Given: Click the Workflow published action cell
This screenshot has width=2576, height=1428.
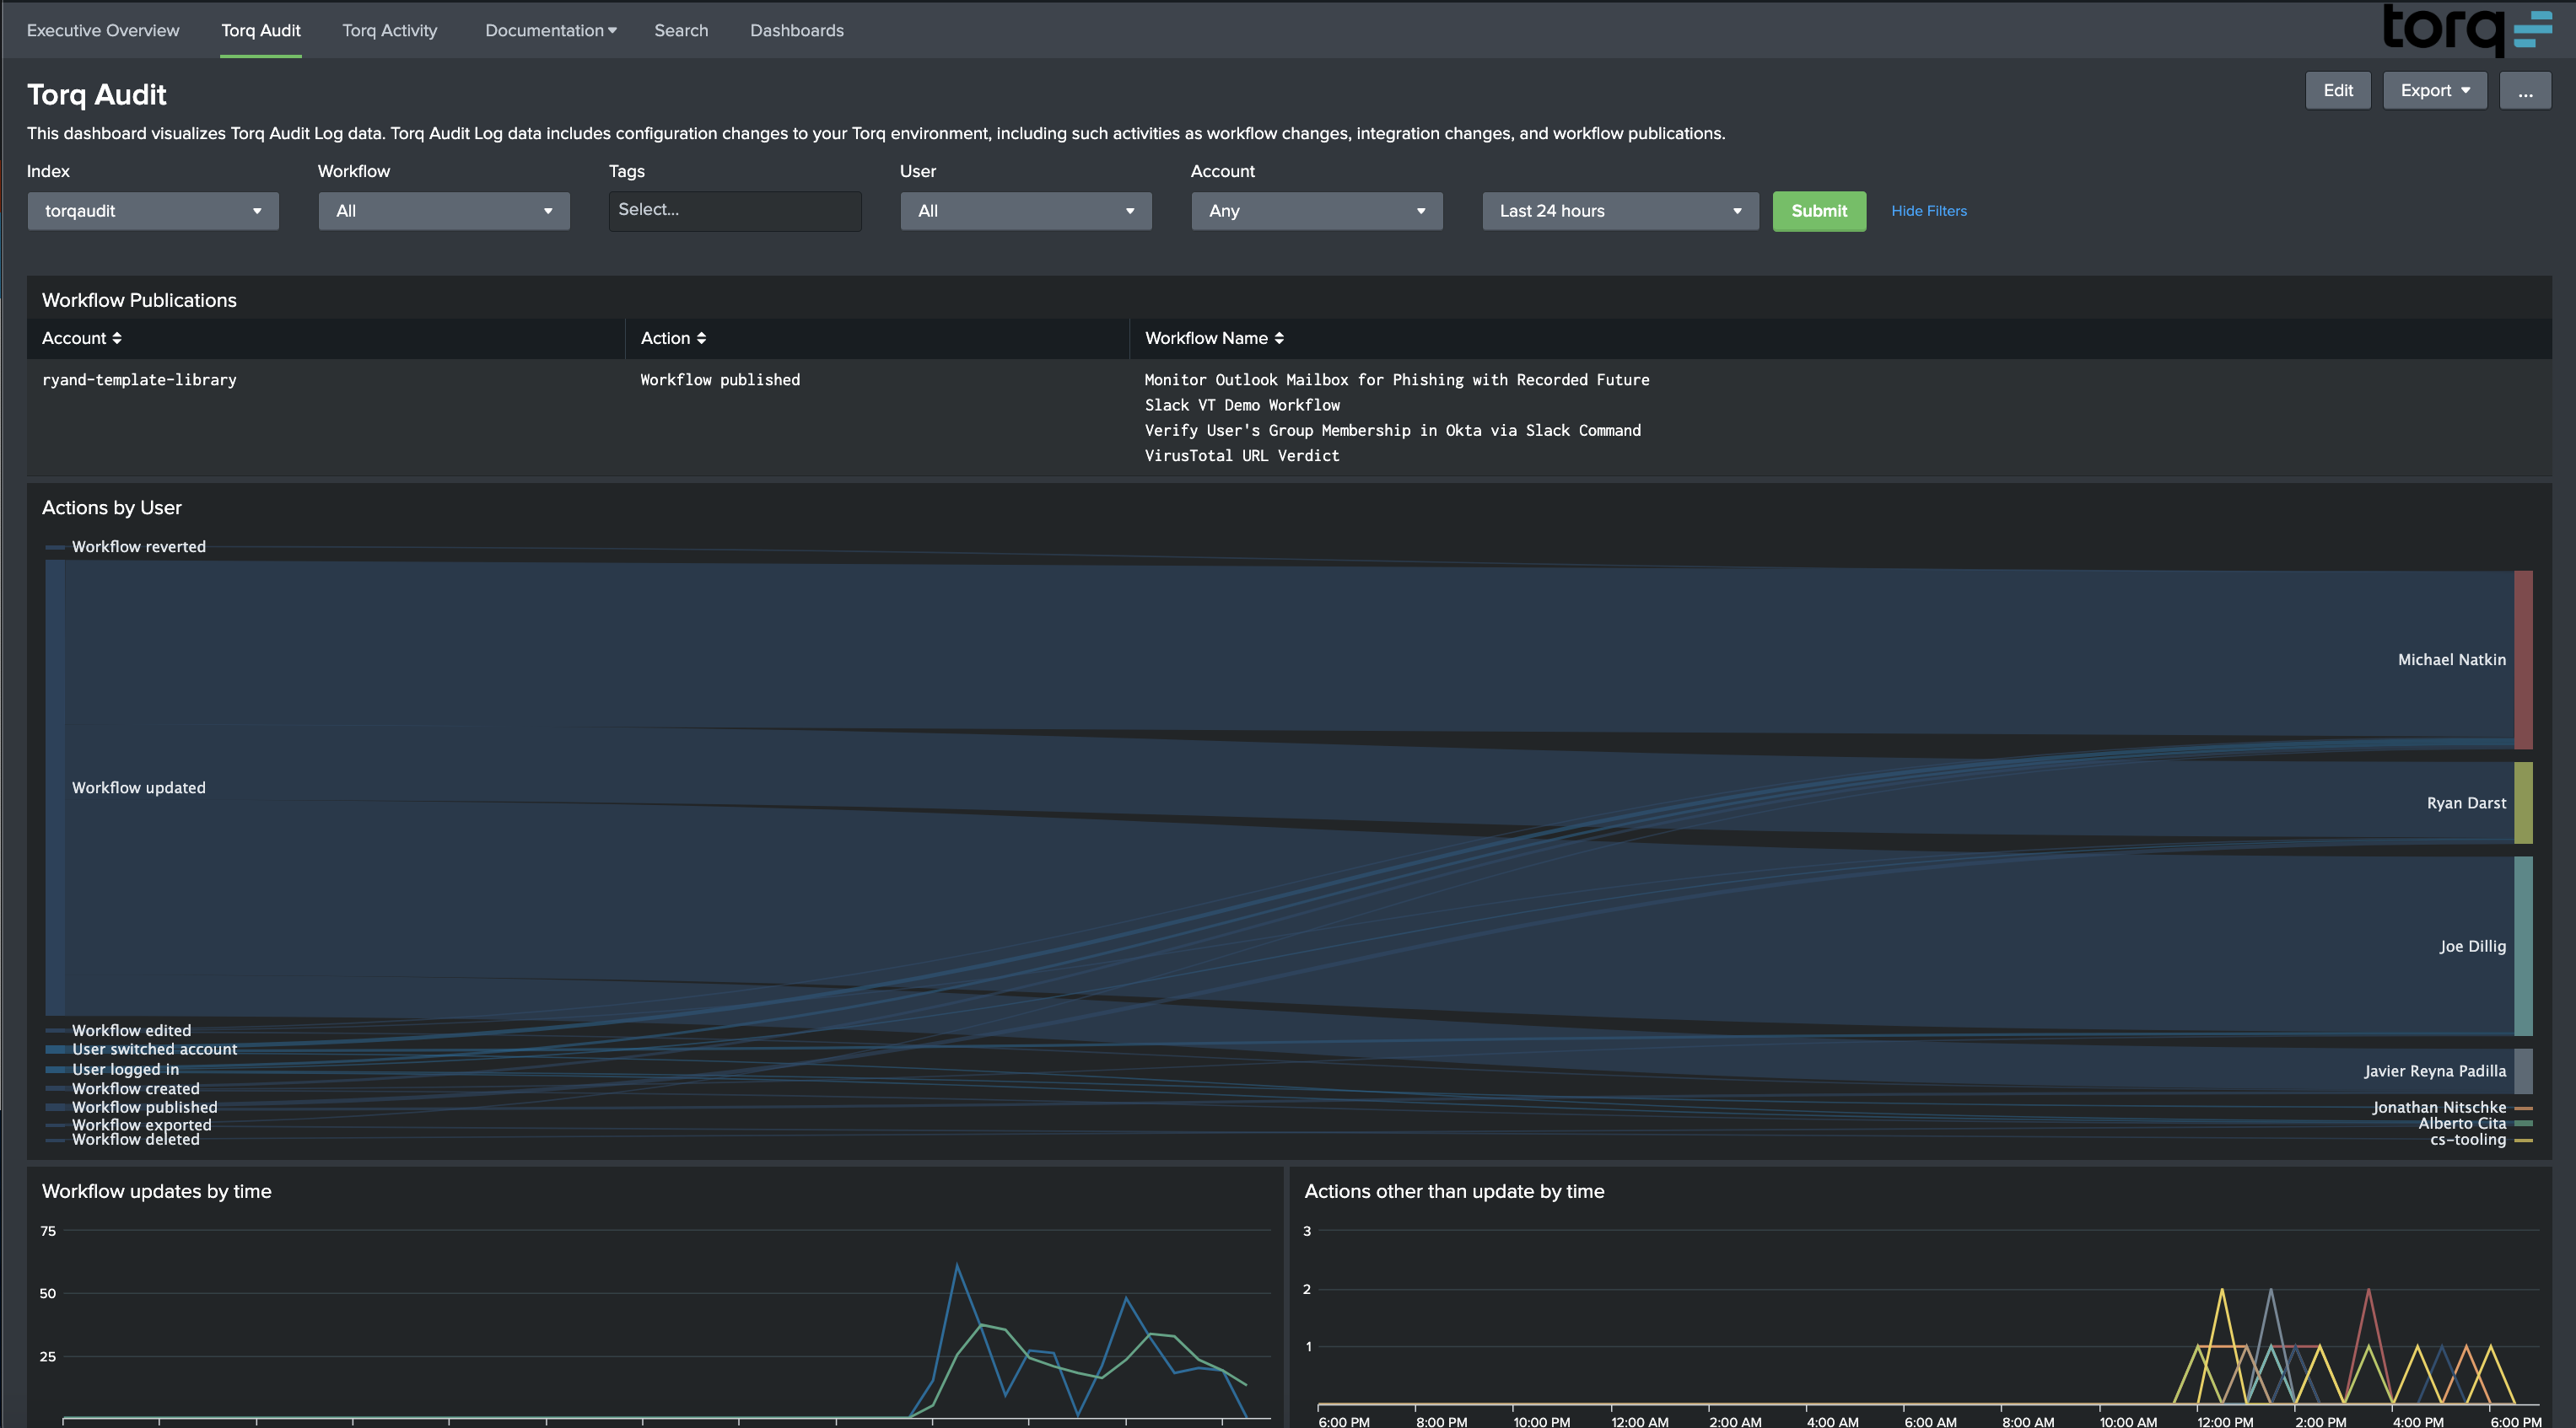Looking at the screenshot, I should [x=720, y=379].
